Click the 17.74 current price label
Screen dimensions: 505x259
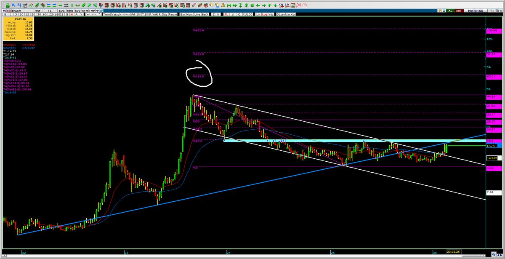[492, 146]
